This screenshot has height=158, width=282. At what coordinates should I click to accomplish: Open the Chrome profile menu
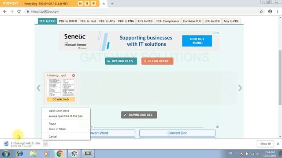point(270,11)
